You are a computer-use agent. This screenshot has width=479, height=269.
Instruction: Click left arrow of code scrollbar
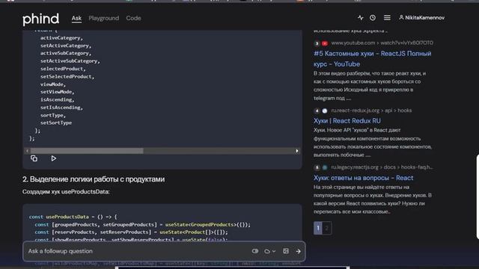(x=27, y=151)
